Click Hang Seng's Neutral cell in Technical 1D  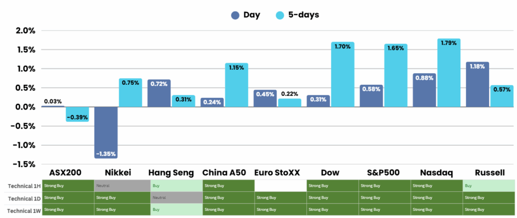click(x=174, y=197)
